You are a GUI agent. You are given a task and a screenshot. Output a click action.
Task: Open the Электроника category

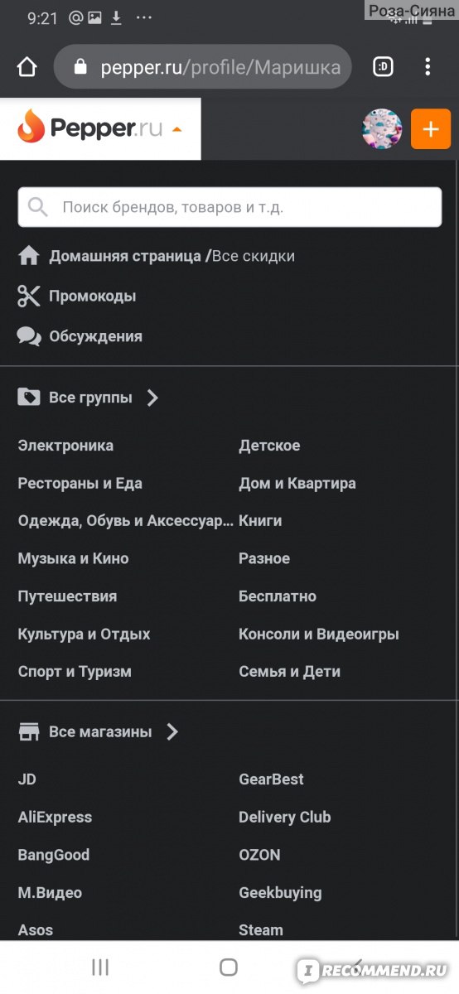65,446
